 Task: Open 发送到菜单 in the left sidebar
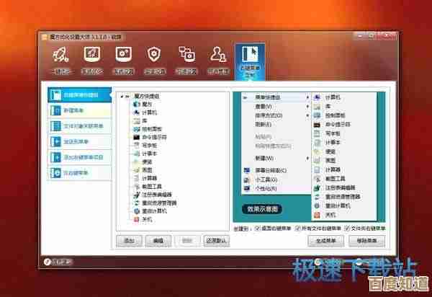pos(80,142)
